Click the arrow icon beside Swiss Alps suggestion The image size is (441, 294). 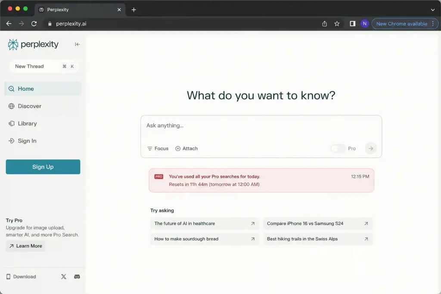pyautogui.click(x=366, y=239)
